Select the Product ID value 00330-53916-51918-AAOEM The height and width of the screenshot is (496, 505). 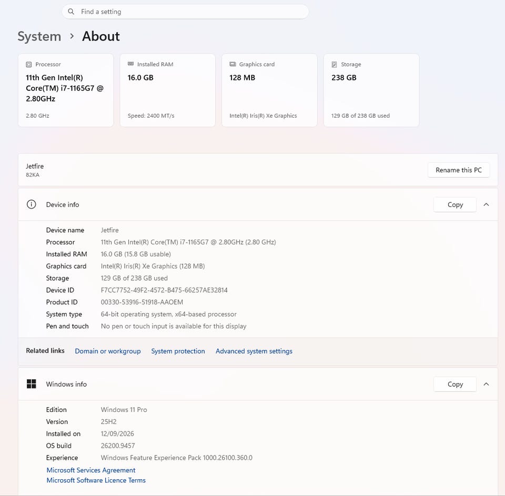point(142,302)
